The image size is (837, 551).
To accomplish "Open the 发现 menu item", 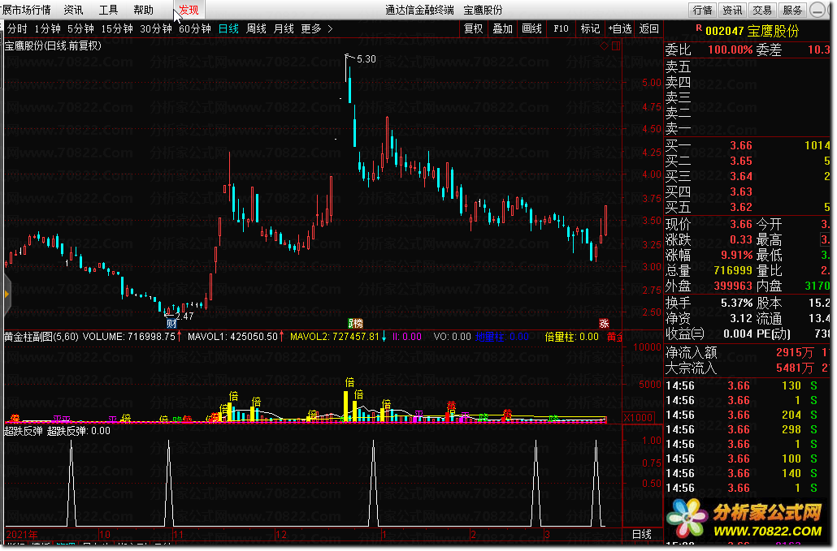I will point(189,10).
